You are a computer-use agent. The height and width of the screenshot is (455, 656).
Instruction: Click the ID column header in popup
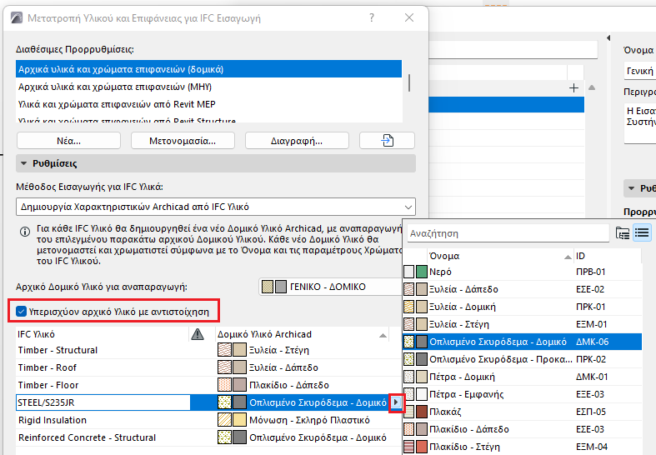(x=608, y=256)
